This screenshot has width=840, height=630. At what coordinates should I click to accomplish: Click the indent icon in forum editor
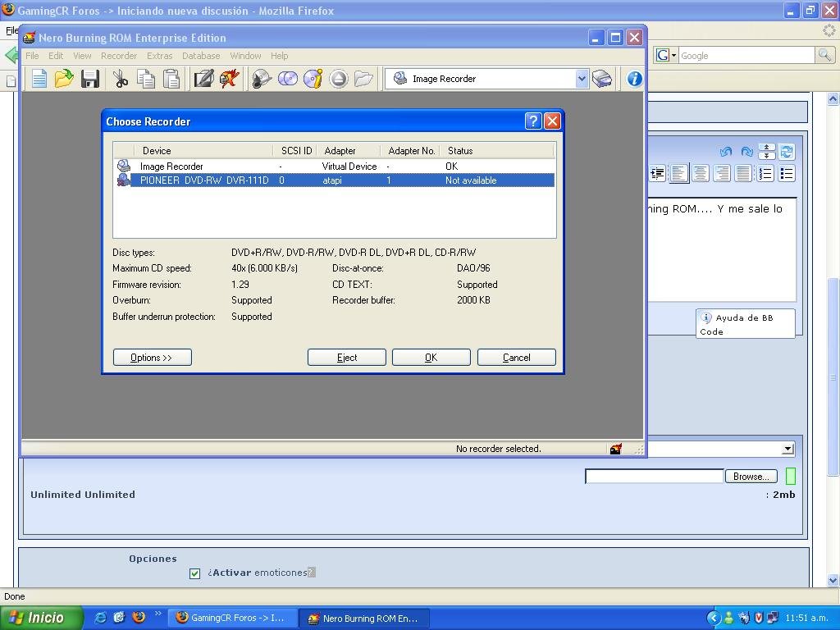pyautogui.click(x=657, y=174)
